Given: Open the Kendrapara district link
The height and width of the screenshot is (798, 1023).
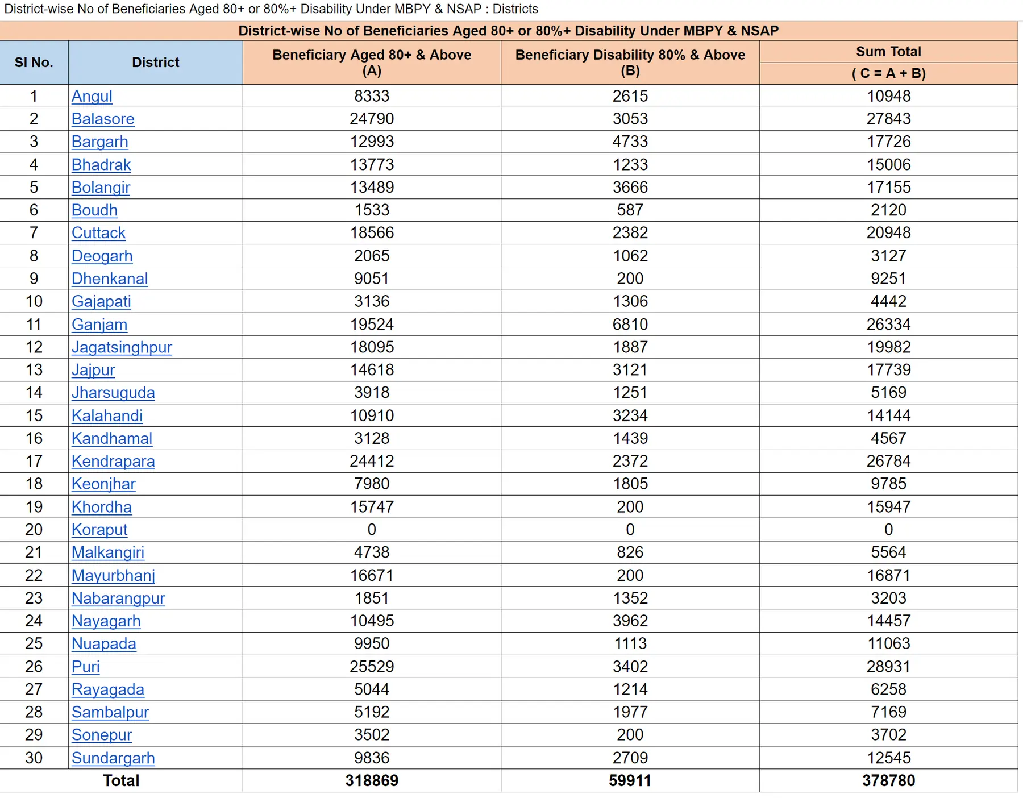Looking at the screenshot, I should [113, 462].
